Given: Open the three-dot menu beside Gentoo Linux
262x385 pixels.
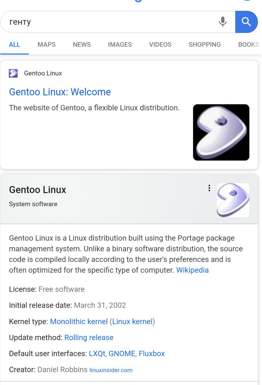Looking at the screenshot, I should tap(209, 188).
